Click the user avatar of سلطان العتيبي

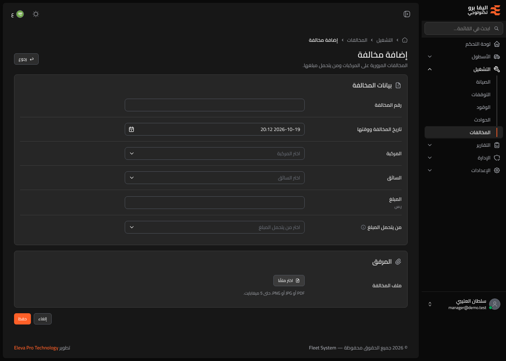(495, 304)
